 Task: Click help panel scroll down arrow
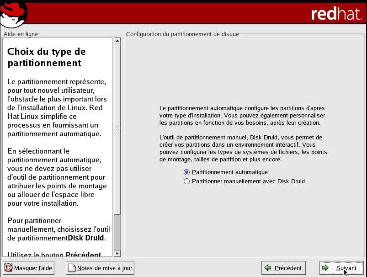pos(117,253)
